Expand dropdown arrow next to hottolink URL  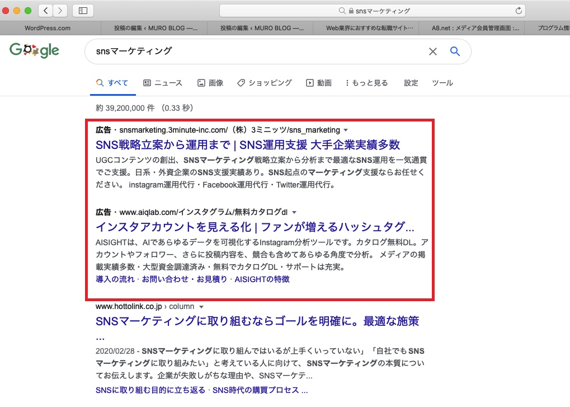click(x=201, y=307)
